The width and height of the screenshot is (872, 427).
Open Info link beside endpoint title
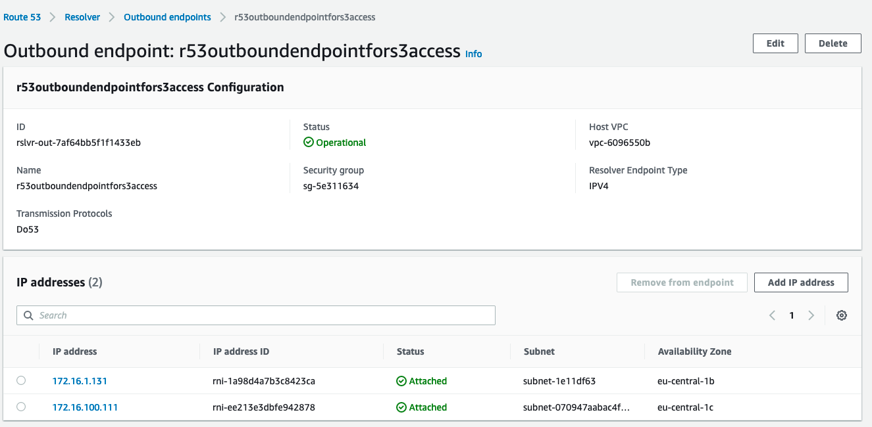[x=473, y=54]
